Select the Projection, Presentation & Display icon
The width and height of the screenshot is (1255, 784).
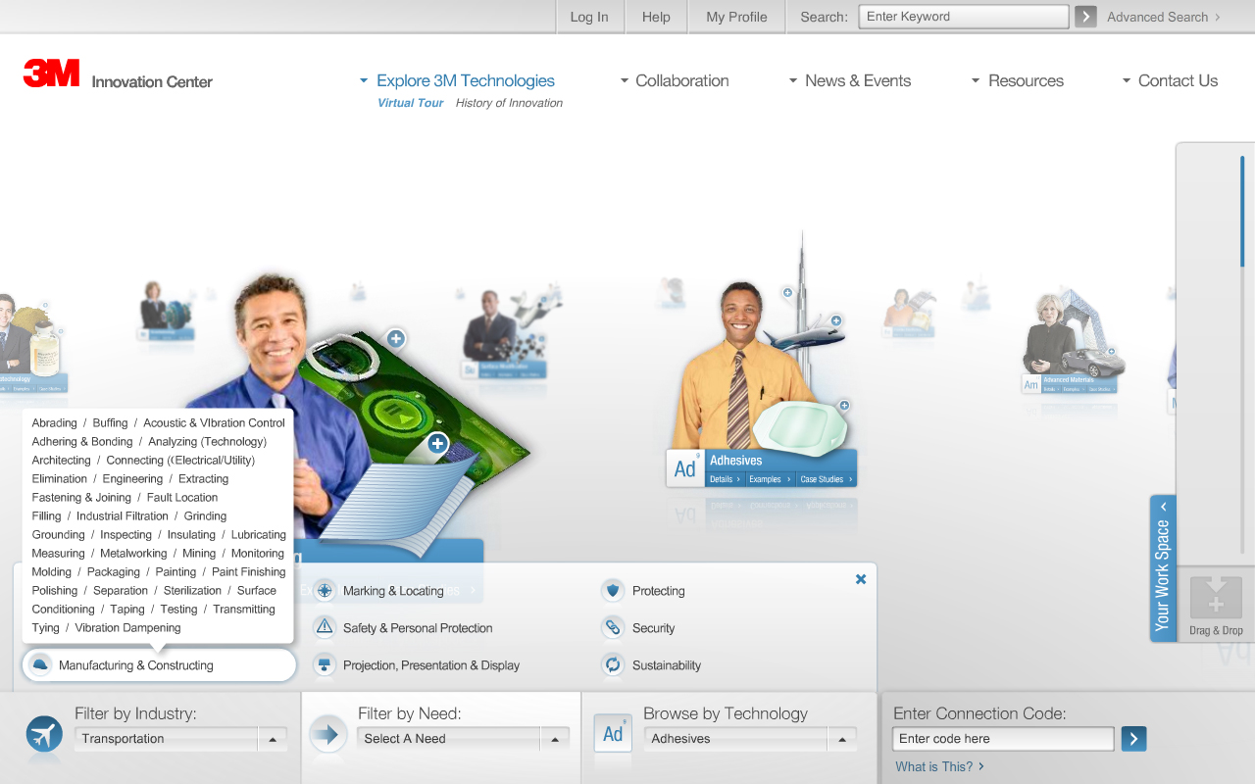coord(325,665)
